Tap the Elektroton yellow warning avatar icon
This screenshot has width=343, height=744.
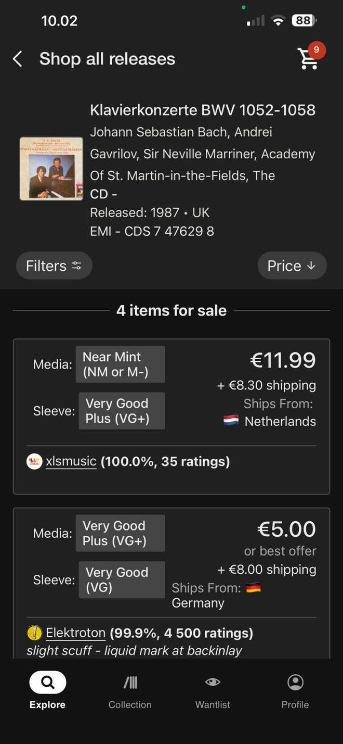click(34, 633)
